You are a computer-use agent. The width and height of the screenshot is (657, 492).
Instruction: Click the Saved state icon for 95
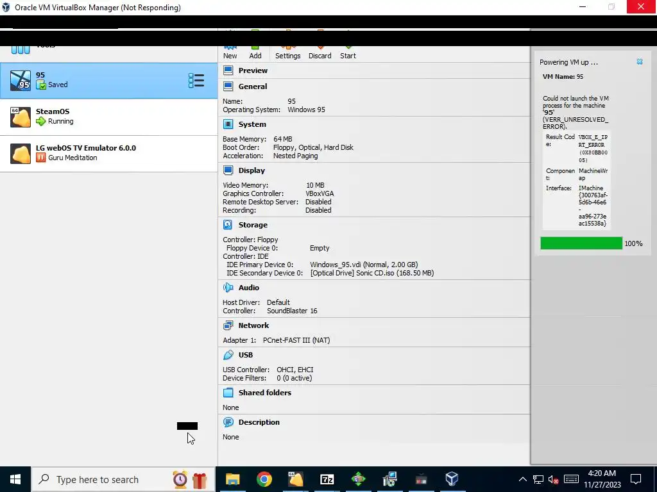40,85
